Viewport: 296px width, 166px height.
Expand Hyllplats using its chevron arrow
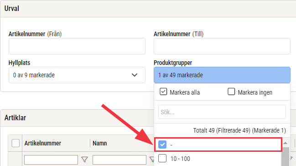(135, 75)
